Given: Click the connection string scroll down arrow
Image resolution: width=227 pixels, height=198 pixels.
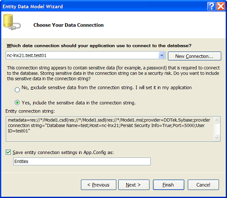Looking at the screenshot, I should (217, 138).
